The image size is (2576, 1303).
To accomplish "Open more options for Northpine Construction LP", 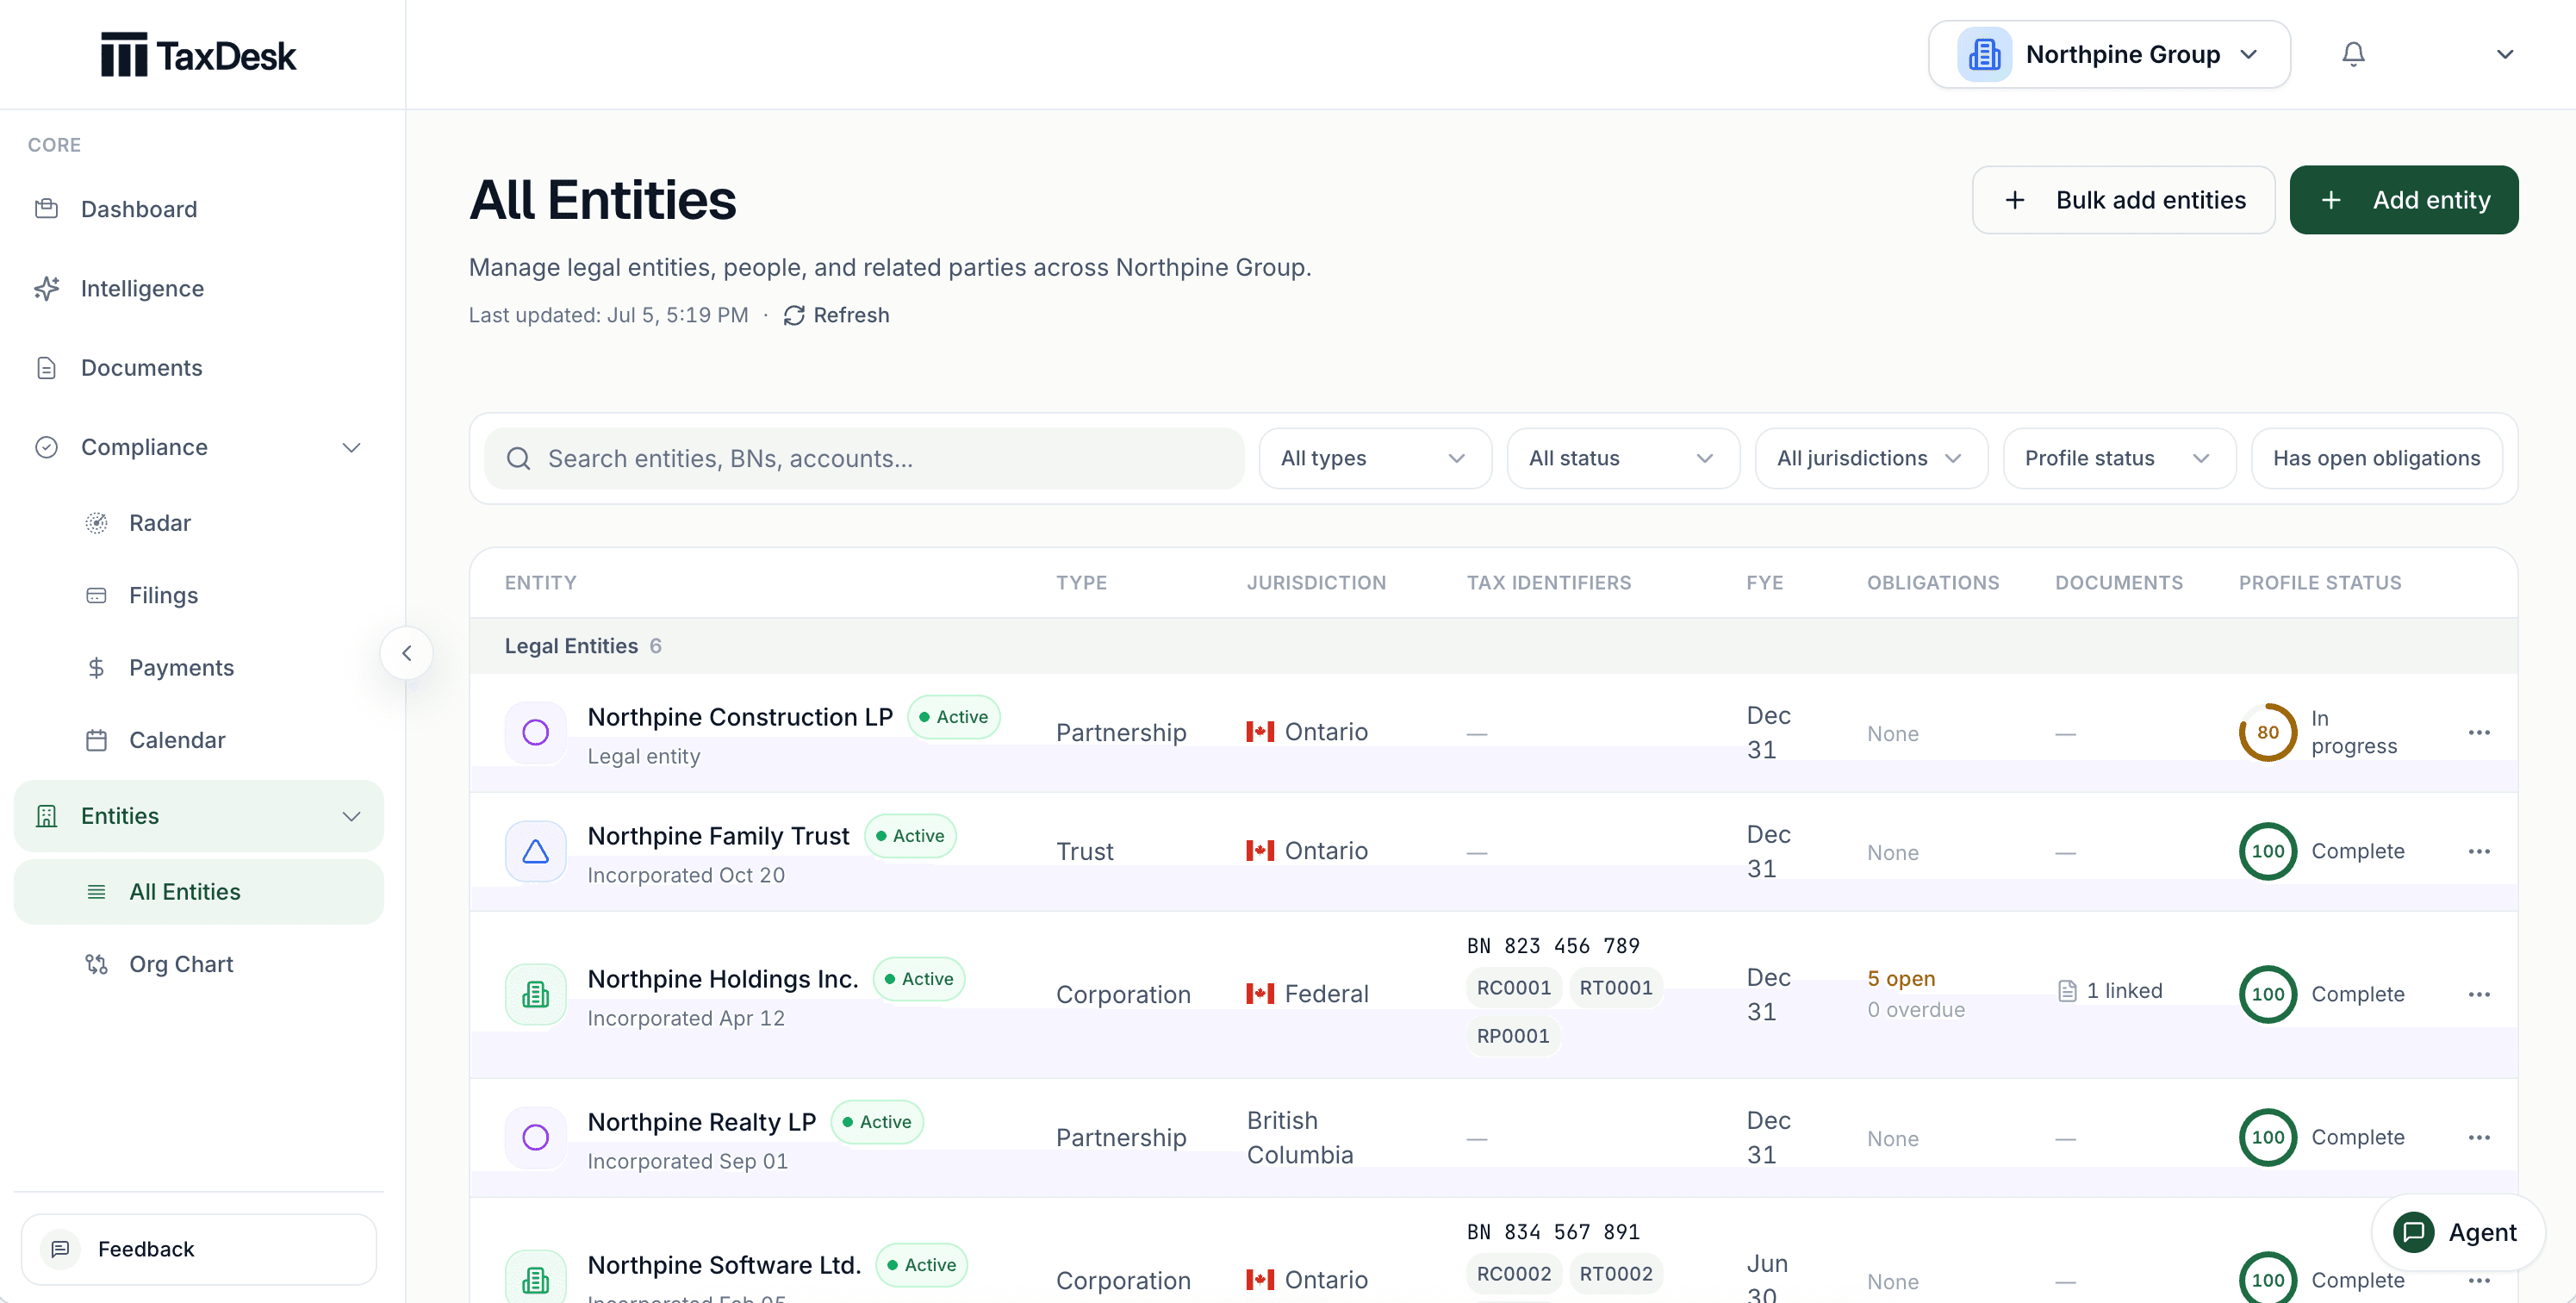I will pyautogui.click(x=2479, y=733).
